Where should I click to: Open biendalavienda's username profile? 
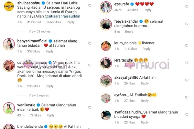(30, 126)
